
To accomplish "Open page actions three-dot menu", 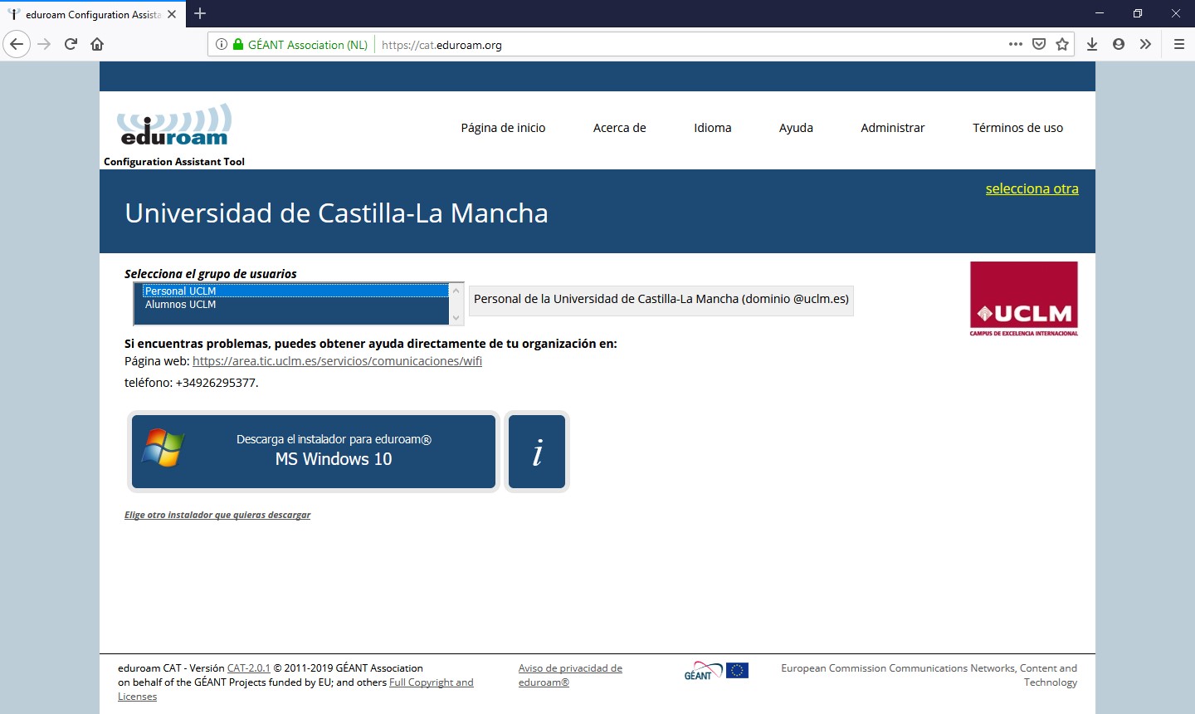I will (x=1016, y=44).
